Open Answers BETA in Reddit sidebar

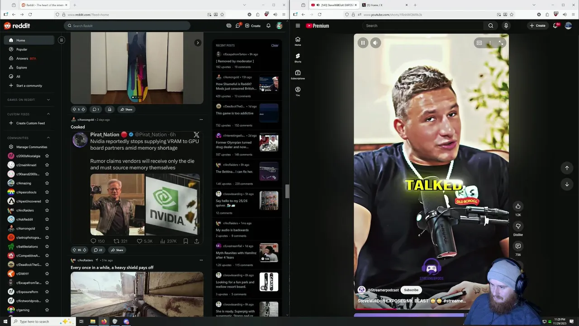coord(29,58)
